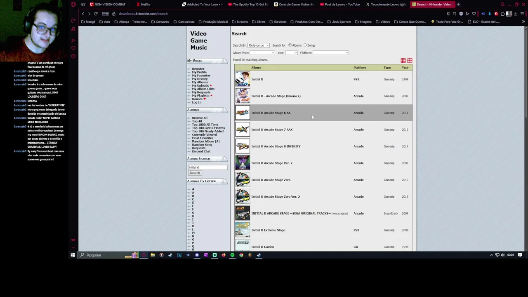This screenshot has width=528, height=297.
Task: Switch to Spotify Top 10 tab
Action: coord(248,5)
